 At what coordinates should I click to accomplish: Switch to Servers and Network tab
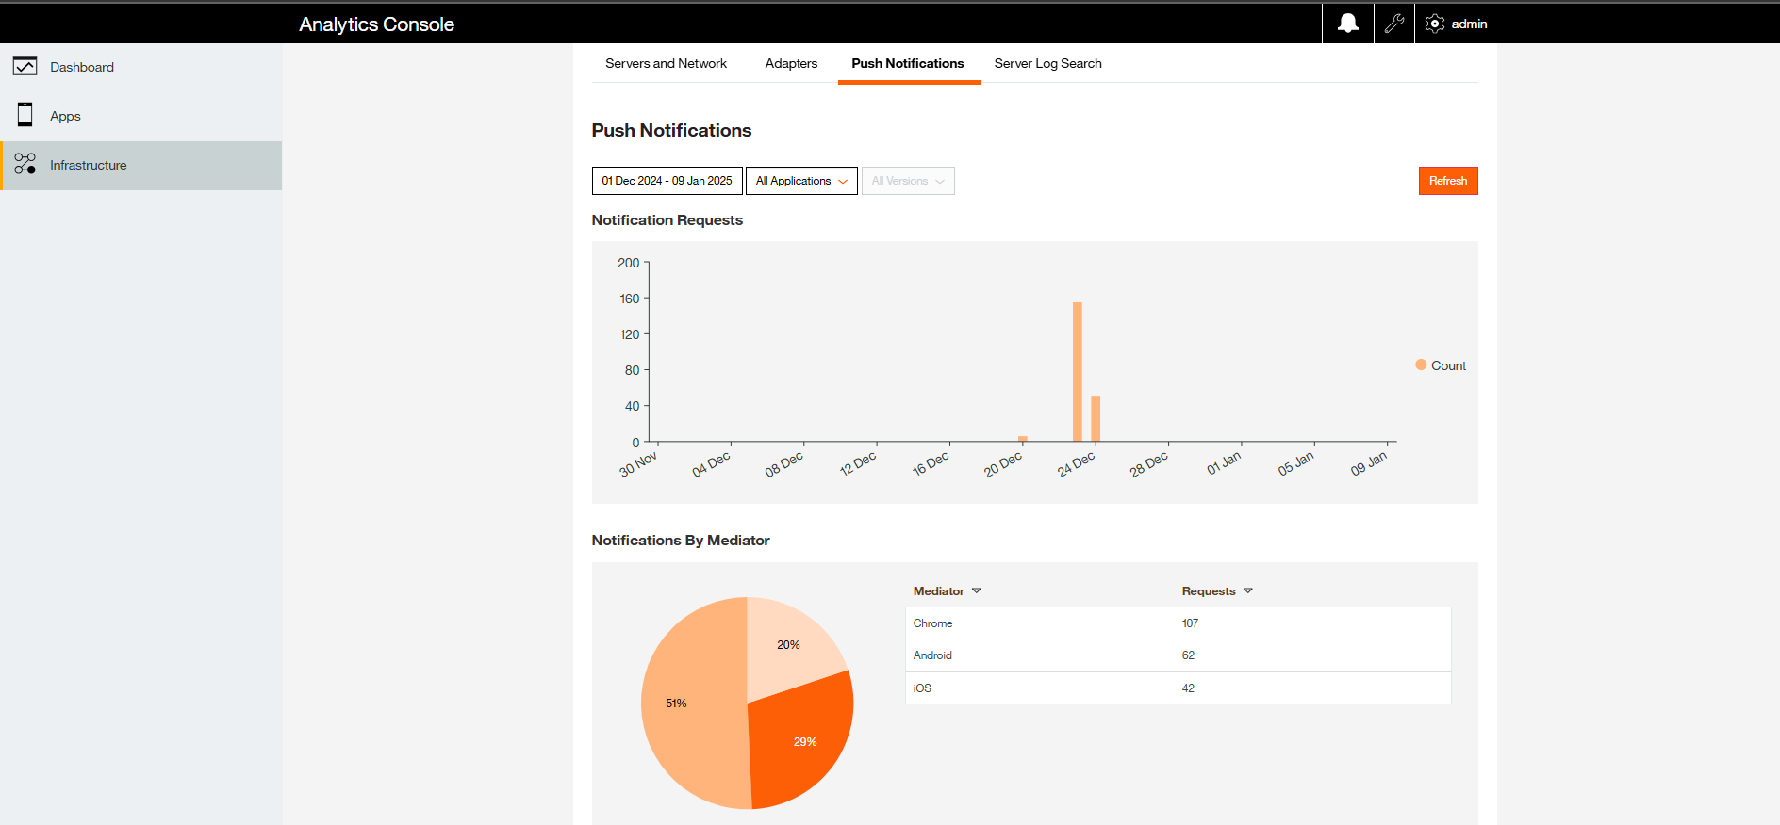[x=666, y=63]
